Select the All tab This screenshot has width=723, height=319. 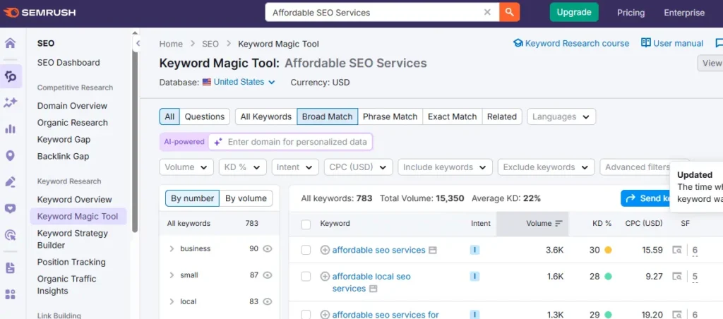(169, 116)
